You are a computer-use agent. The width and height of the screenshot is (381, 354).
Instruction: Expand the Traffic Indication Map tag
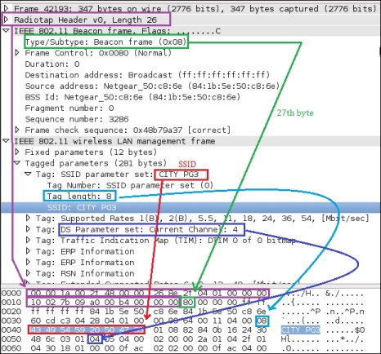(28, 240)
